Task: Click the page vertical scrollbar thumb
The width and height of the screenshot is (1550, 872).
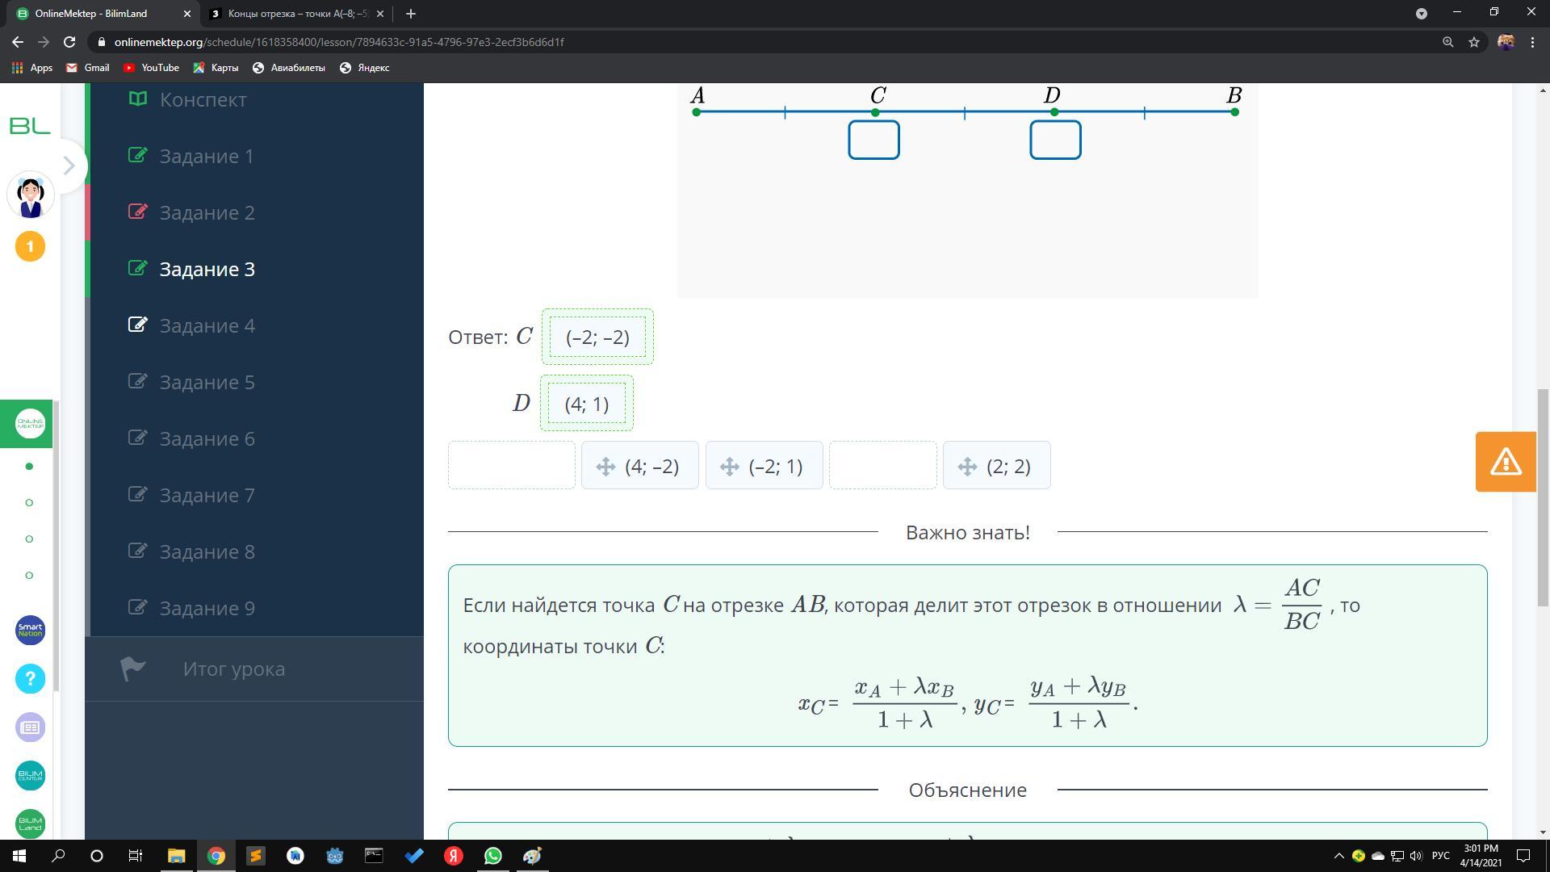Action: (x=1543, y=497)
